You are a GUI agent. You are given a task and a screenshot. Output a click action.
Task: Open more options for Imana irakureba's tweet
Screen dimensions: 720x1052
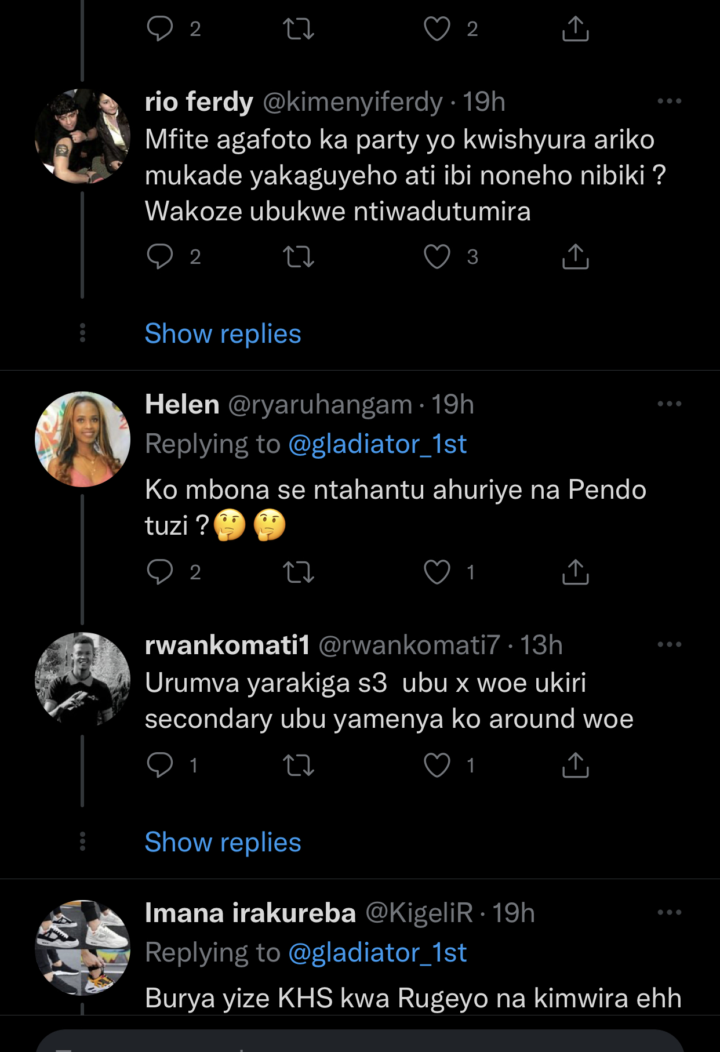669,913
